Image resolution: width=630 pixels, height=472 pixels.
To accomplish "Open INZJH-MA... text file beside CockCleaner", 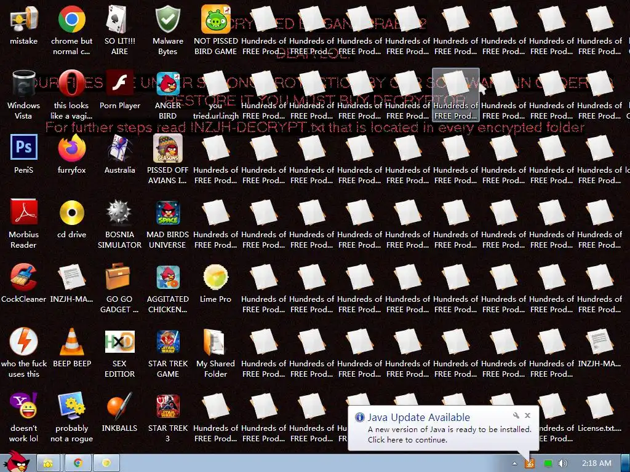I will point(71,277).
